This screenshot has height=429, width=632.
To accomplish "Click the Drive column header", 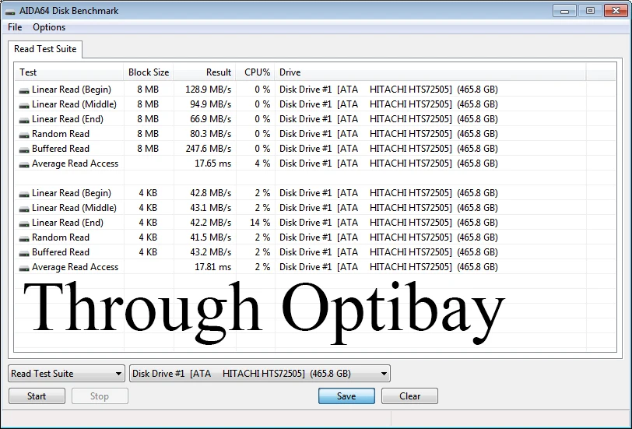I will (x=430, y=72).
